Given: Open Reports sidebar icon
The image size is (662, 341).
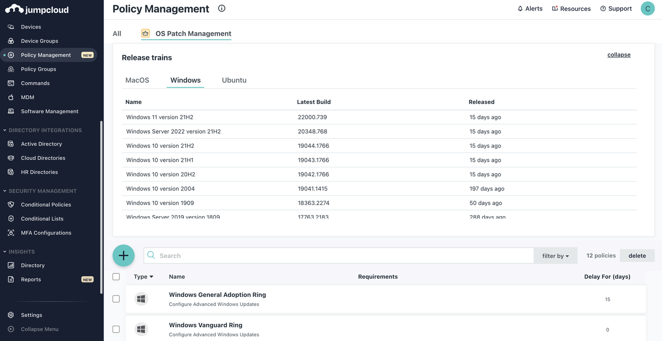Looking at the screenshot, I should 11,280.
